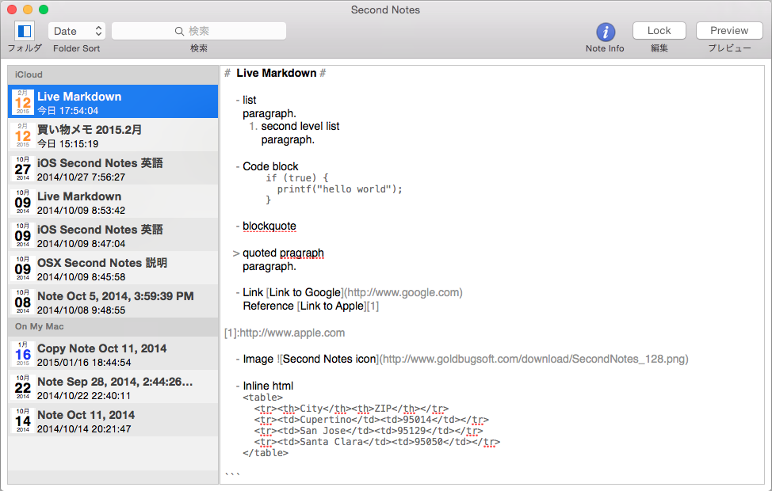Click the 'Inline html' list item

[268, 386]
